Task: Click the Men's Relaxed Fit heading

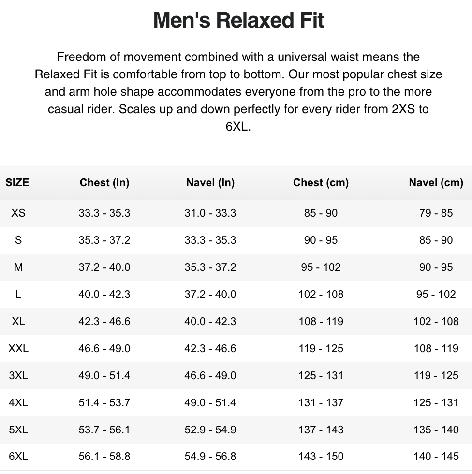Action: (238, 20)
